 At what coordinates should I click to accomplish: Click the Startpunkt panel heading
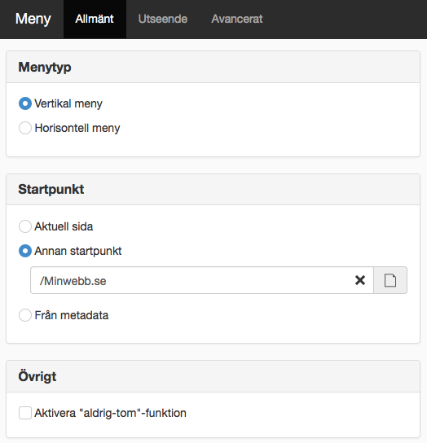(51, 189)
